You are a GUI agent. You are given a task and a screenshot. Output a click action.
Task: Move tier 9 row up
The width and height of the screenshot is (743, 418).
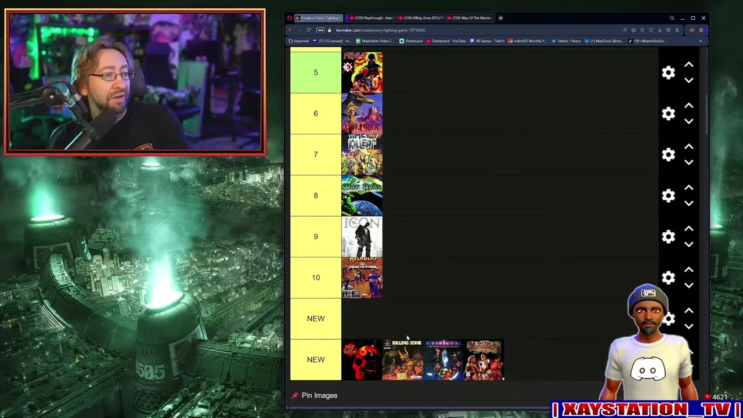click(688, 229)
